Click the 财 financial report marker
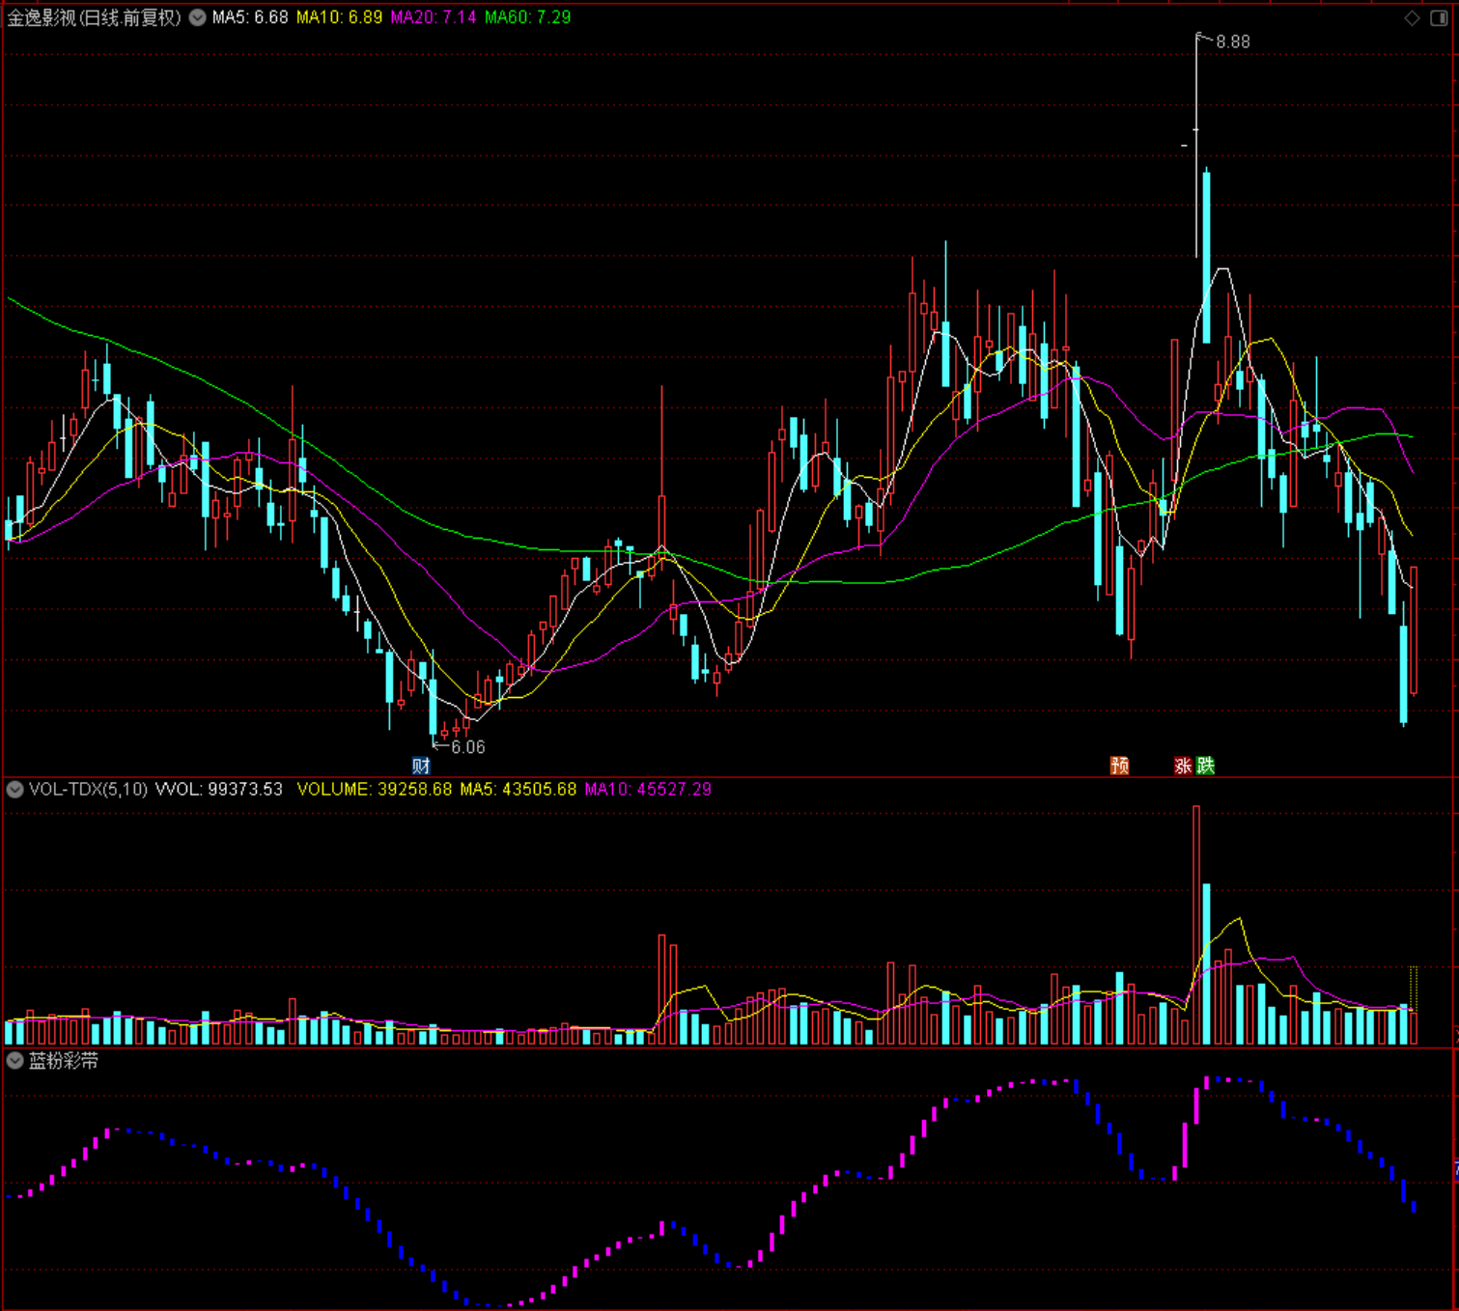Image resolution: width=1459 pixels, height=1311 pixels. coord(421,766)
